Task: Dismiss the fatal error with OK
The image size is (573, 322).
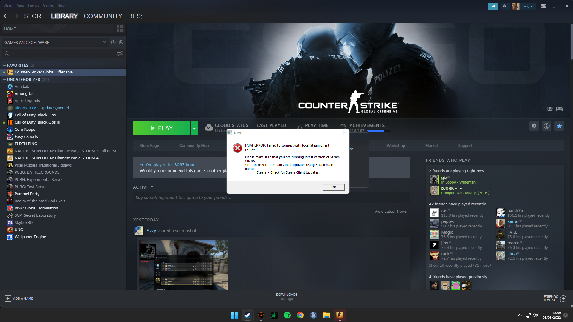Action: tap(333, 187)
